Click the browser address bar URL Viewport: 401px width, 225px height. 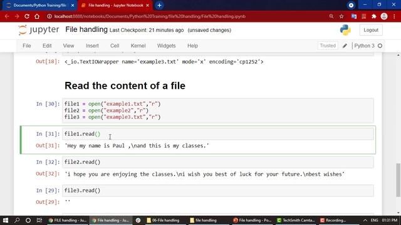click(x=150, y=16)
